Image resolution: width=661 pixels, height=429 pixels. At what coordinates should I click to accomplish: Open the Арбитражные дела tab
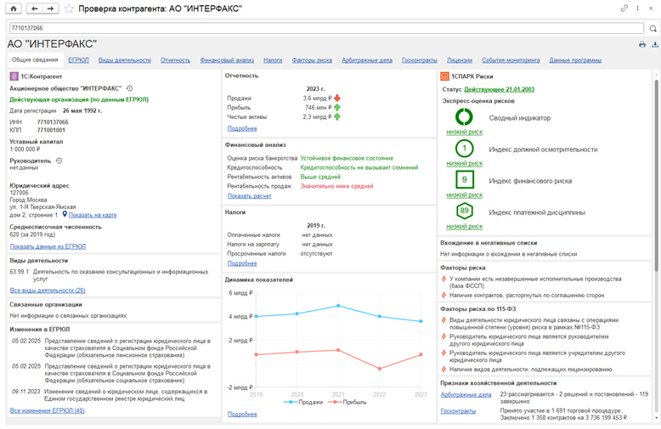(x=366, y=60)
